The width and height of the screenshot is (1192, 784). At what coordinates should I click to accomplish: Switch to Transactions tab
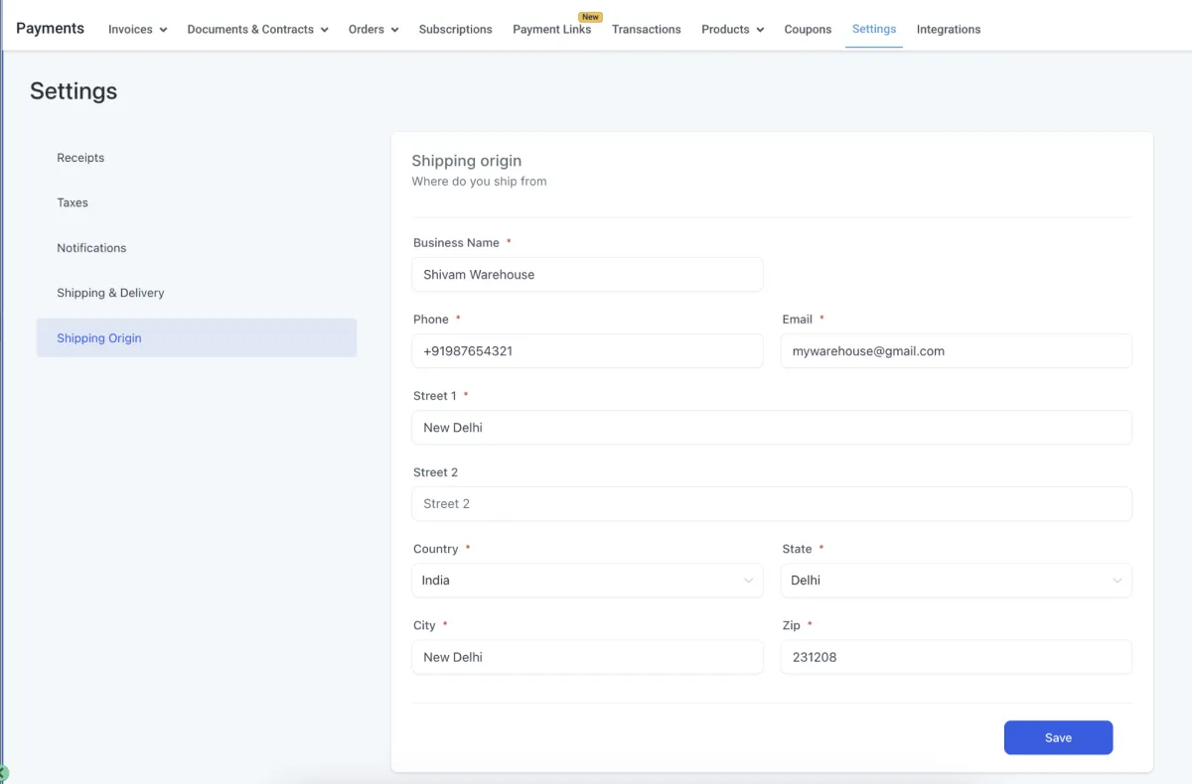[x=646, y=30]
